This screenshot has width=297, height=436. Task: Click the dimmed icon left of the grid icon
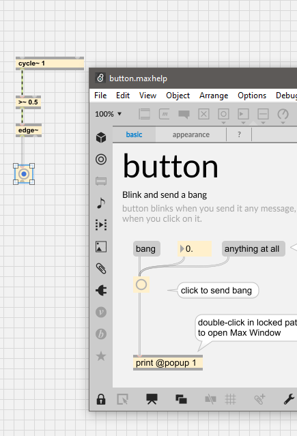click(x=210, y=399)
